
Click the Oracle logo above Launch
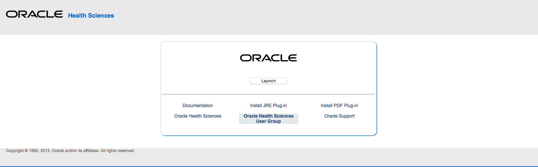click(x=269, y=58)
